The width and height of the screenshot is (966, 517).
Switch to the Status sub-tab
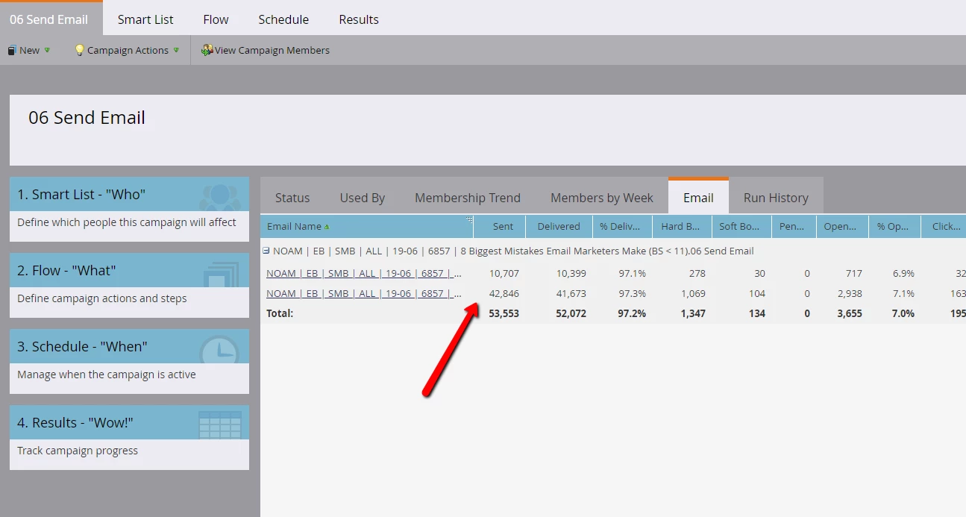click(x=292, y=198)
